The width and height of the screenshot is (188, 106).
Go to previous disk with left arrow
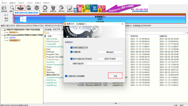click(5, 15)
